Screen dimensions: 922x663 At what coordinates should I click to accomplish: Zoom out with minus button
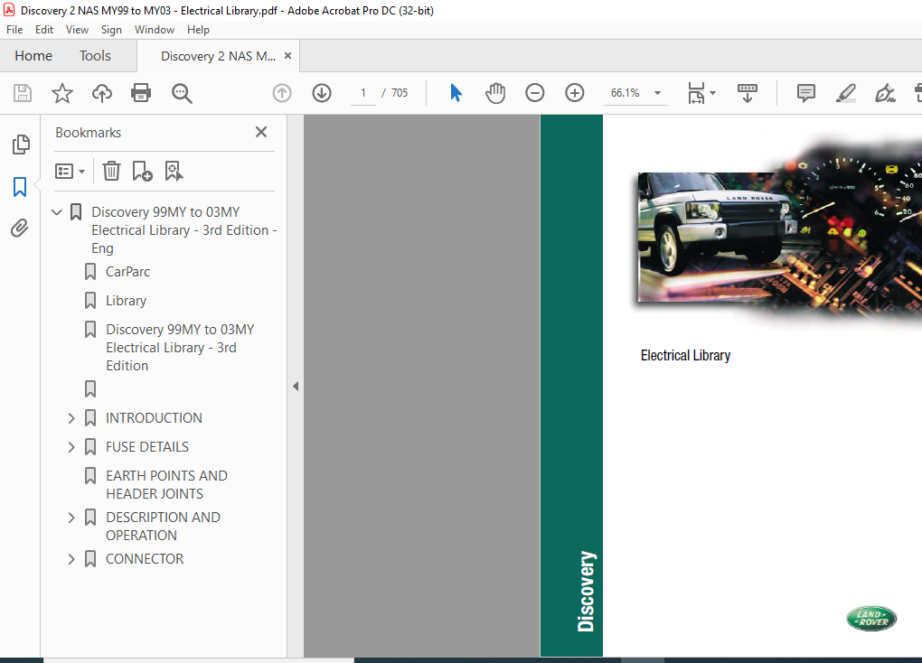point(534,93)
